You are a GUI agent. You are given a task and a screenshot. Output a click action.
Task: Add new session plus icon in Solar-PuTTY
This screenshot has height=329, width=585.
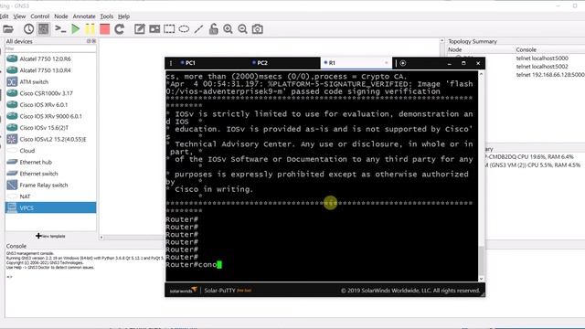(x=403, y=63)
